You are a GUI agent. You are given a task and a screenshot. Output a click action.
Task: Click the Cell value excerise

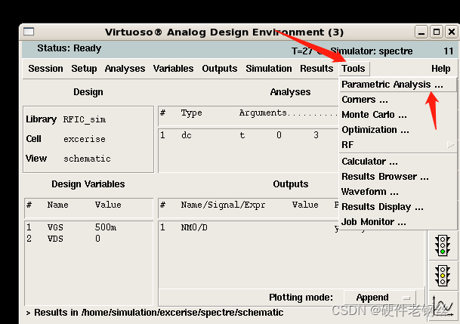pos(85,139)
